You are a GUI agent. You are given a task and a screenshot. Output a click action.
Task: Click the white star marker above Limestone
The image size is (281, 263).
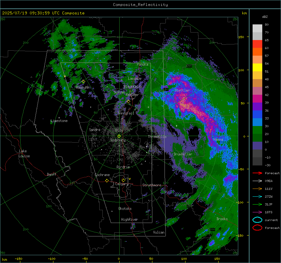(x=59, y=118)
